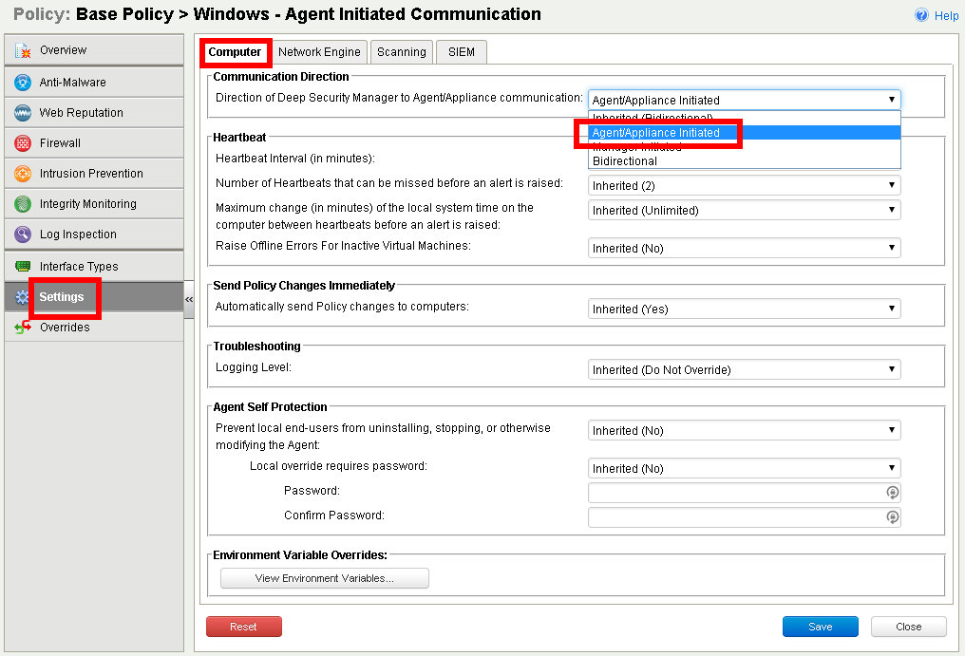Open the missed heartbeats Inherited (2) dropdown
Screen dimensions: 965x656
[744, 185]
